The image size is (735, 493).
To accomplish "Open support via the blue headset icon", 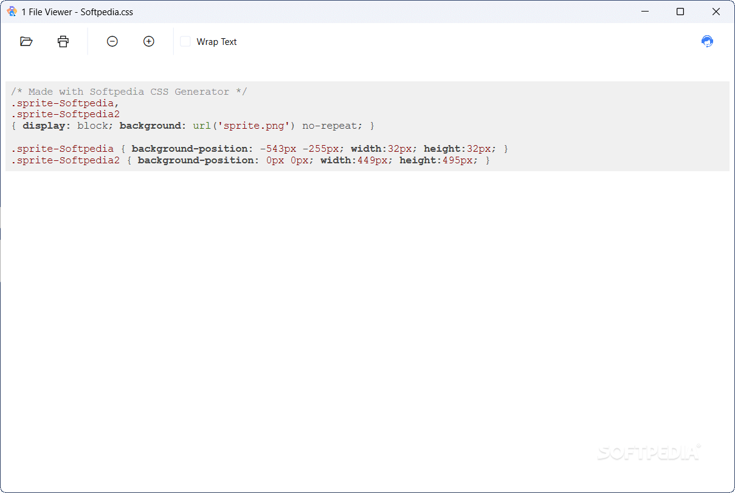I will click(x=707, y=41).
